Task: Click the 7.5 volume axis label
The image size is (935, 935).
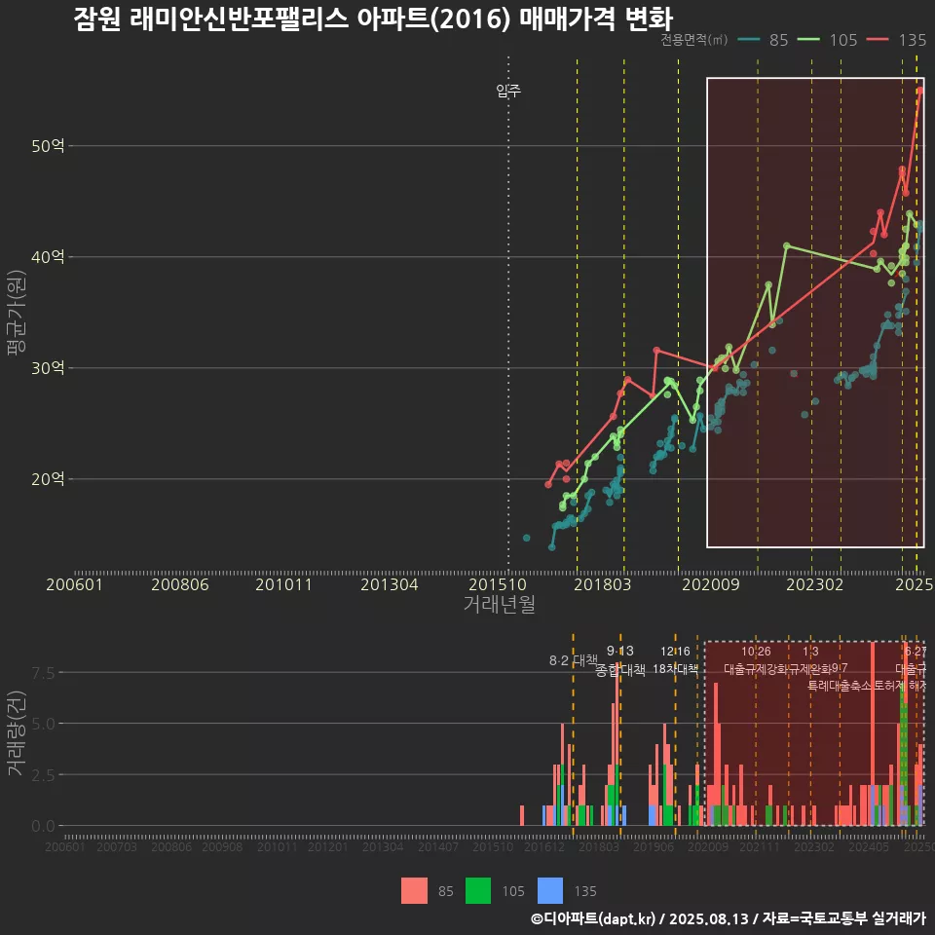Action: point(43,673)
